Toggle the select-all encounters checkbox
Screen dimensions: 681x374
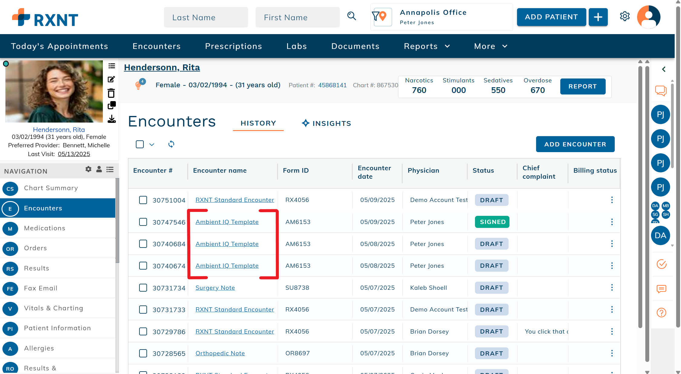coord(140,144)
